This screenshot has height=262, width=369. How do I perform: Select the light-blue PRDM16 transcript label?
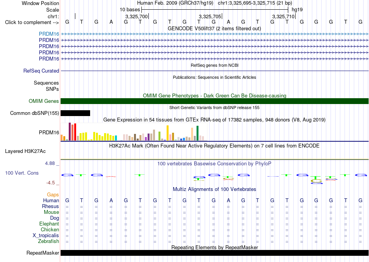coord(49,34)
